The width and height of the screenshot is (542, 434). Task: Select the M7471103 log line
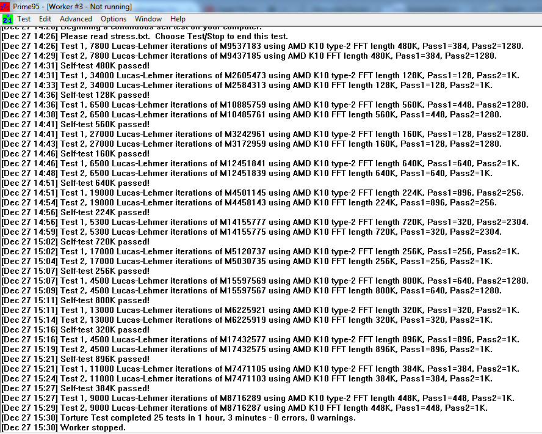(x=247, y=378)
